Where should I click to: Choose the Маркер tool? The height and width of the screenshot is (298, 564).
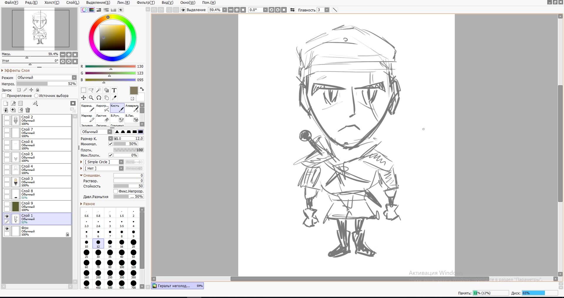click(x=88, y=118)
